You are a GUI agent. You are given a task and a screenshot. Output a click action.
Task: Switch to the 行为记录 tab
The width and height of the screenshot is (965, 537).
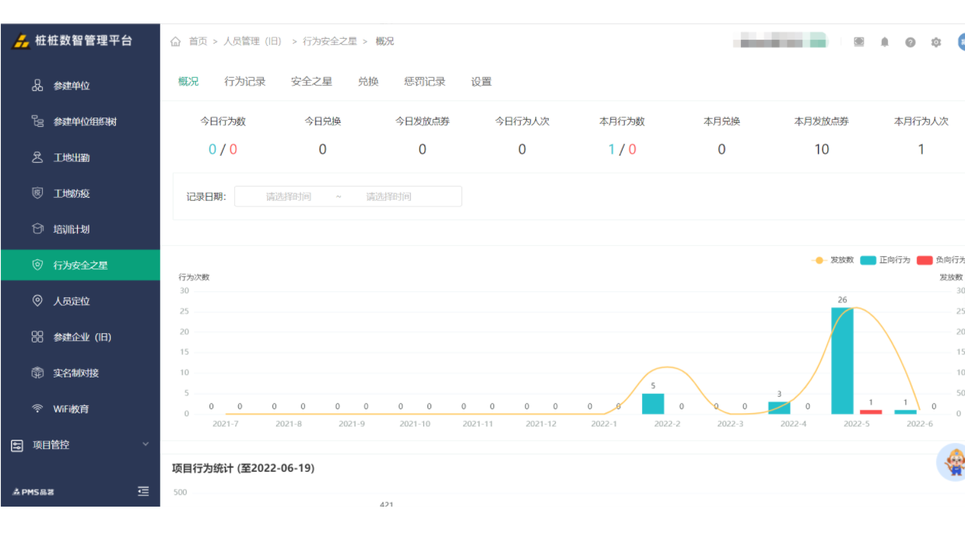246,81
